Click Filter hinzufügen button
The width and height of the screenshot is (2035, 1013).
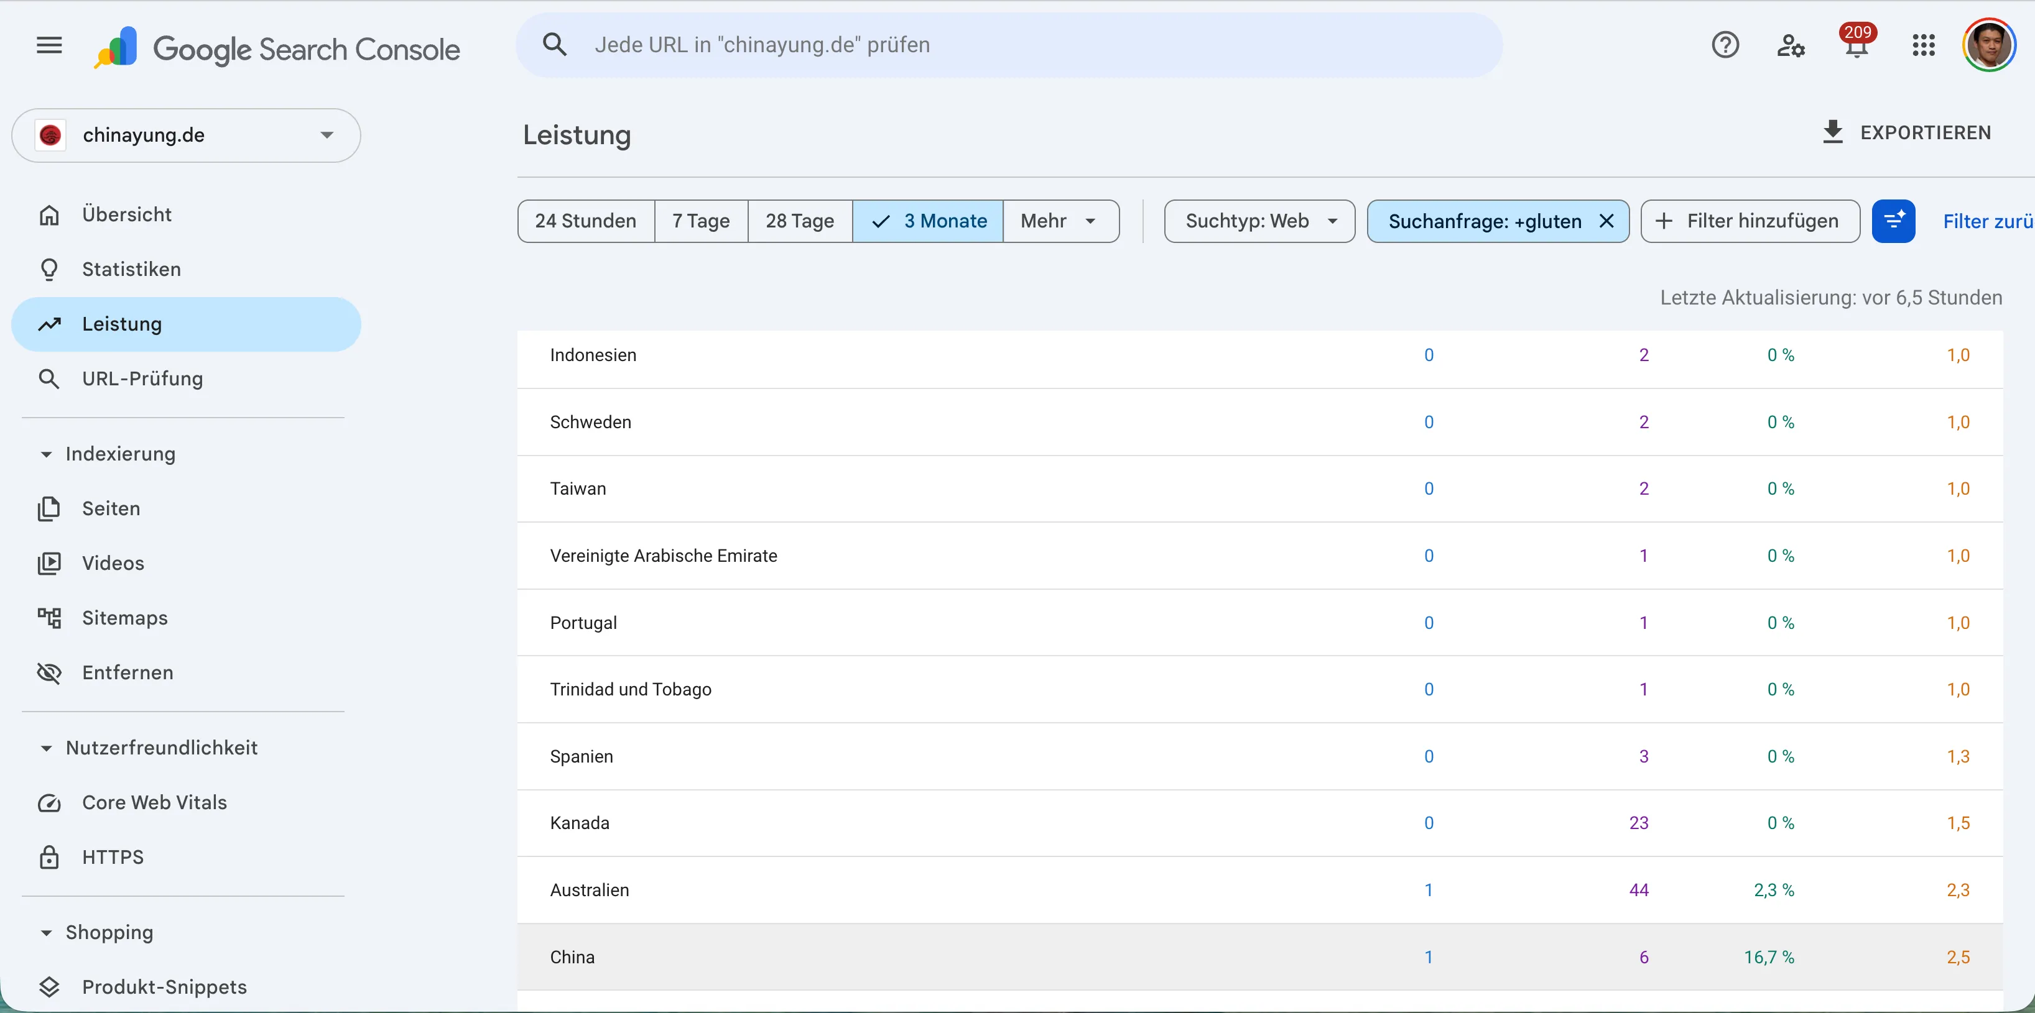tap(1750, 221)
